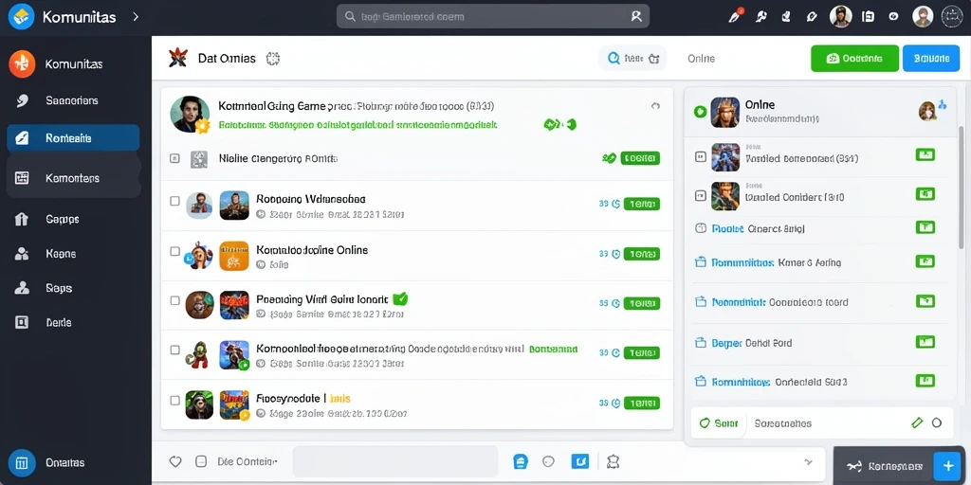This screenshot has width=971, height=485.
Task: Open the orange star Komunitas sidebar icon
Action: pyautogui.click(x=22, y=63)
